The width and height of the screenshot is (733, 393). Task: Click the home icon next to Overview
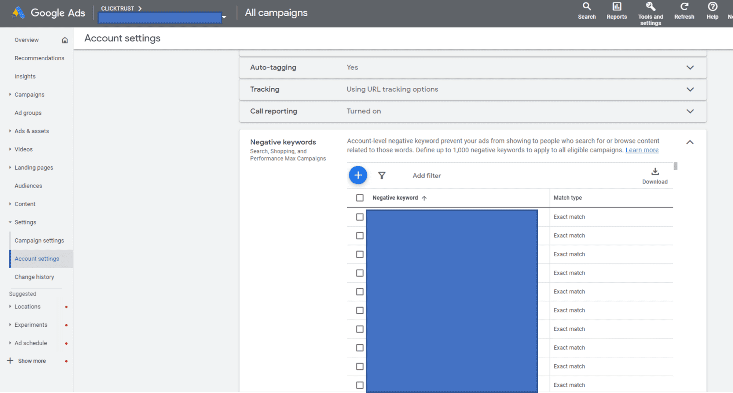pyautogui.click(x=65, y=40)
